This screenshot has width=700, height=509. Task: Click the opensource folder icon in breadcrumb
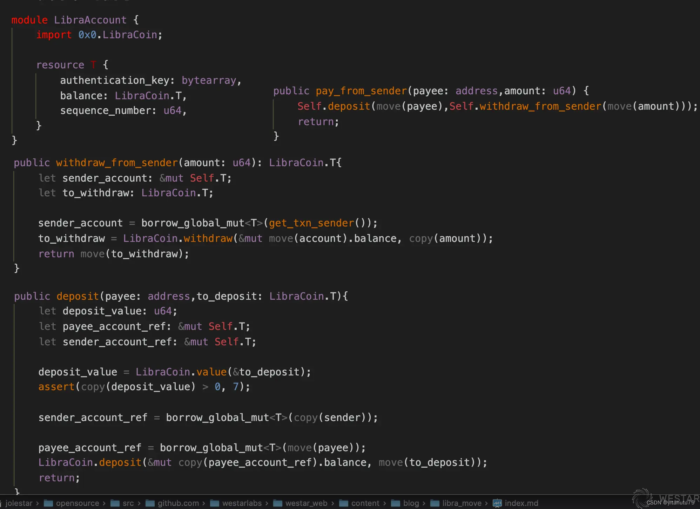48,503
